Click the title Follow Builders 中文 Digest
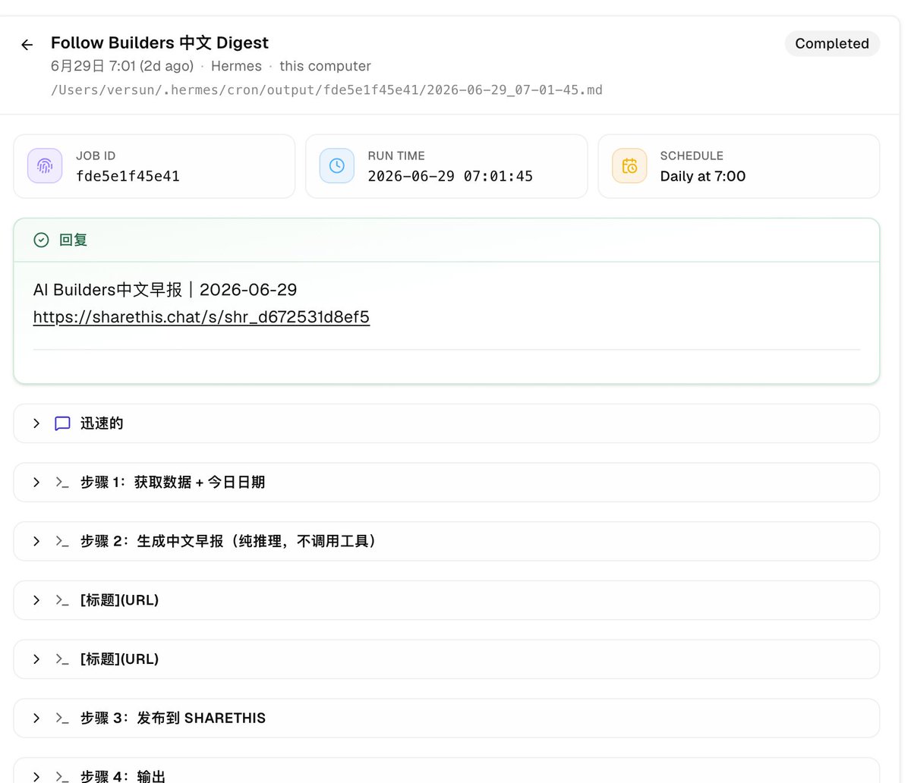This screenshot has width=911, height=783. (x=159, y=42)
